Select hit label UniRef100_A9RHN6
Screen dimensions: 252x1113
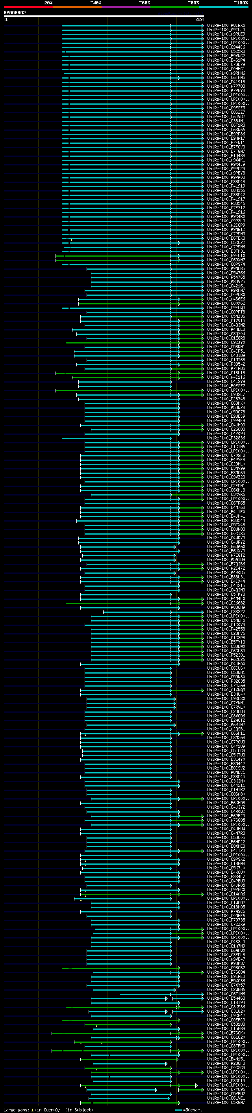coord(226,73)
